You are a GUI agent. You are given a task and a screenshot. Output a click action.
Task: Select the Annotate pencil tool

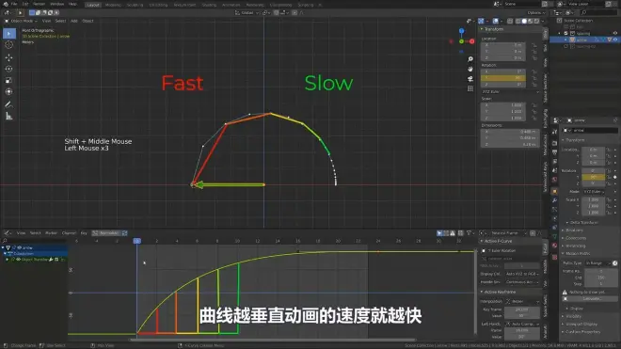[x=8, y=104]
